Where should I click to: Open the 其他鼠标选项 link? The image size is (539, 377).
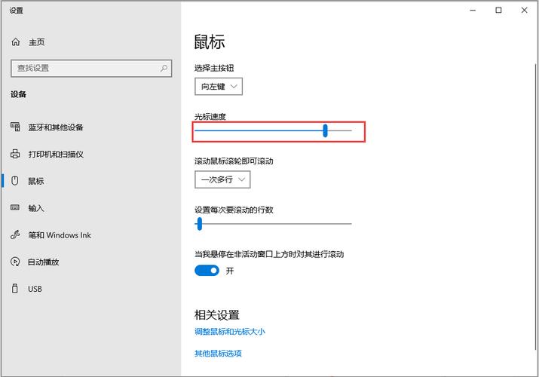(x=218, y=354)
